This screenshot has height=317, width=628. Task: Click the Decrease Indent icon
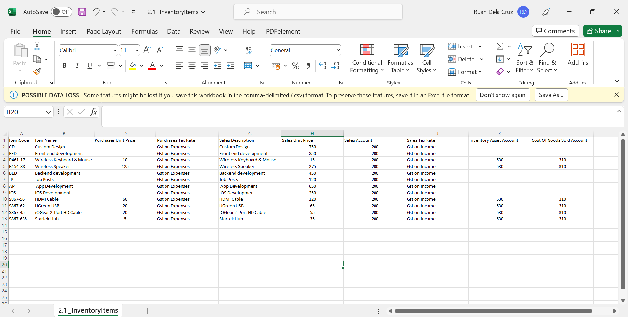[x=218, y=66]
